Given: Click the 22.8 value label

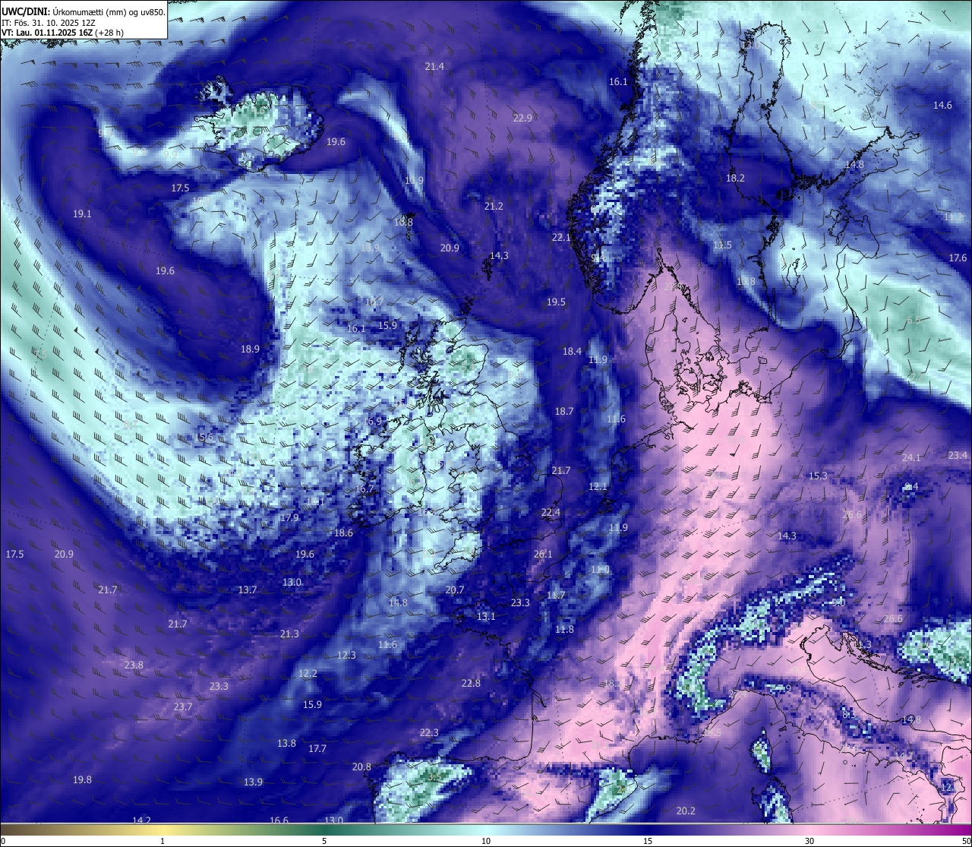Looking at the screenshot, I should coord(471,684).
